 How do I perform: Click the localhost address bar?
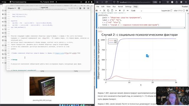[135, 2]
